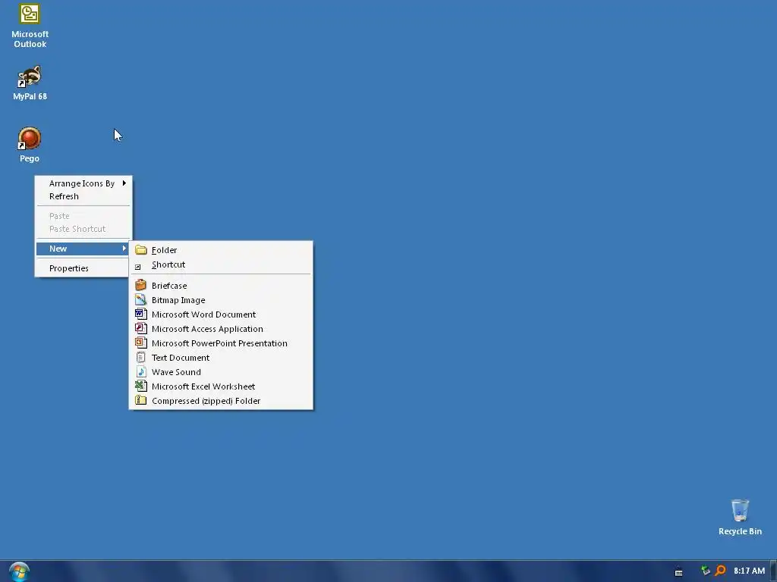Click the green-arrow Safely Remove Hardware tray icon
Image resolution: width=777 pixels, height=582 pixels.
click(705, 571)
